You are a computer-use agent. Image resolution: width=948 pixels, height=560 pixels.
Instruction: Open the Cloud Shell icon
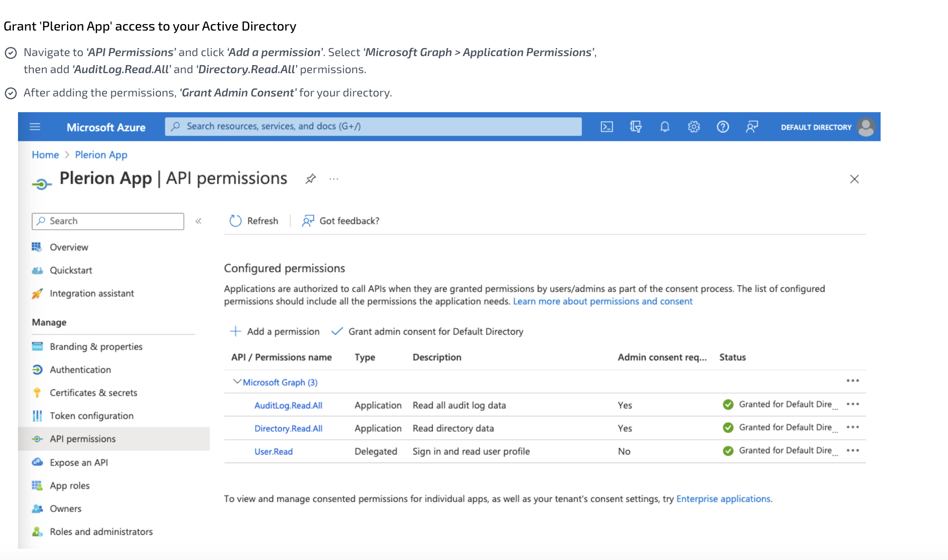[x=607, y=127]
